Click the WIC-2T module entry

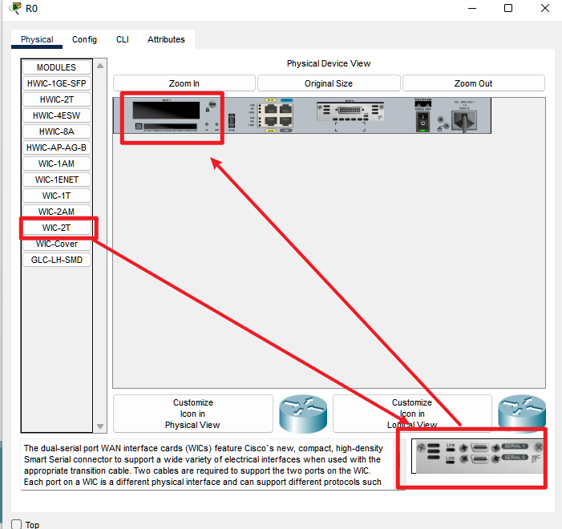57,228
